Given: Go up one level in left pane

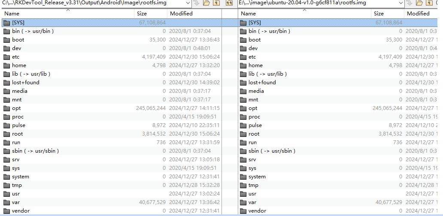Looking at the screenshot, I should pyautogui.click(x=216, y=3).
